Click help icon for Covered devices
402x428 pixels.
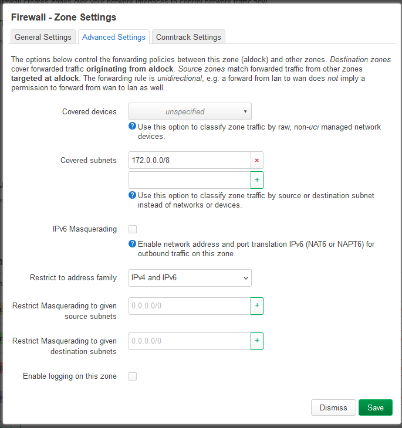[x=132, y=126]
